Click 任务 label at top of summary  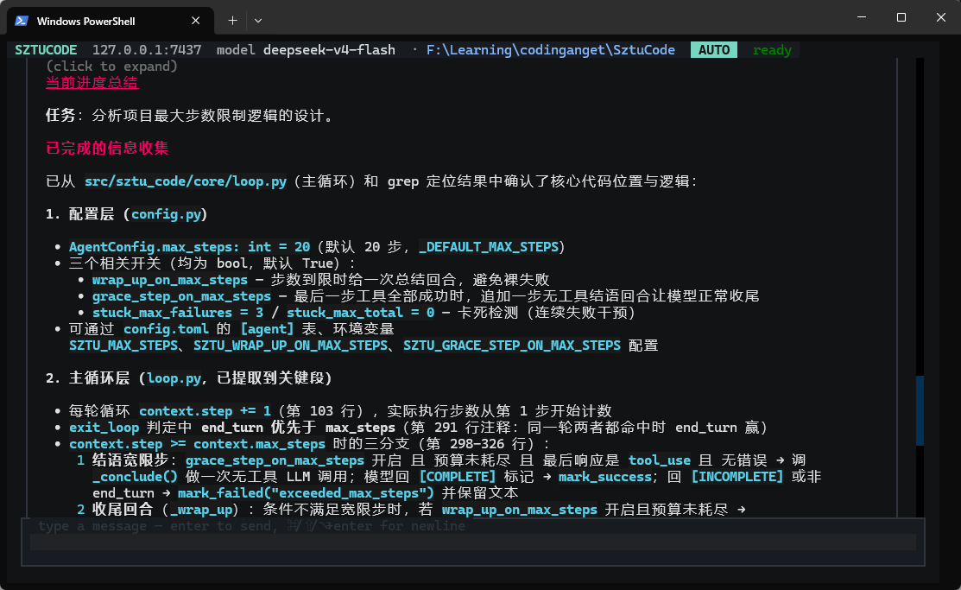60,115
